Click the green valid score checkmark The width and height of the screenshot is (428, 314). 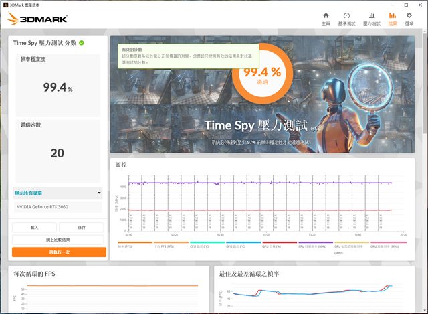pyautogui.click(x=82, y=43)
